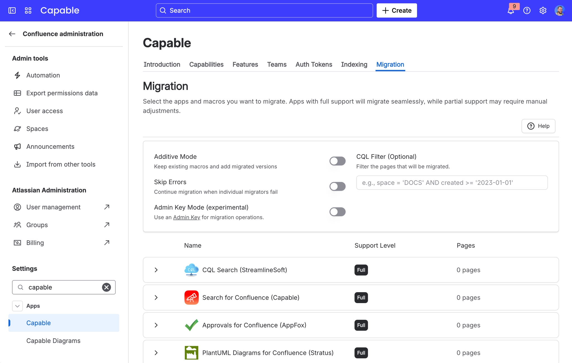572x363 pixels.
Task: Click the Export permissions data icon
Action: click(18, 93)
